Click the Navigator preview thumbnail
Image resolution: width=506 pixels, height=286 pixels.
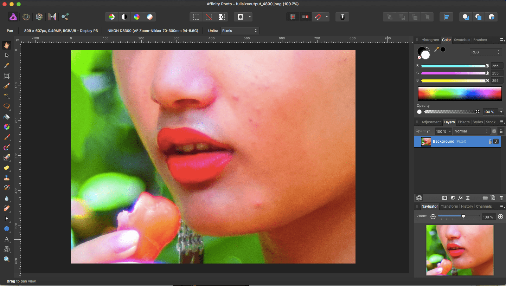click(460, 250)
